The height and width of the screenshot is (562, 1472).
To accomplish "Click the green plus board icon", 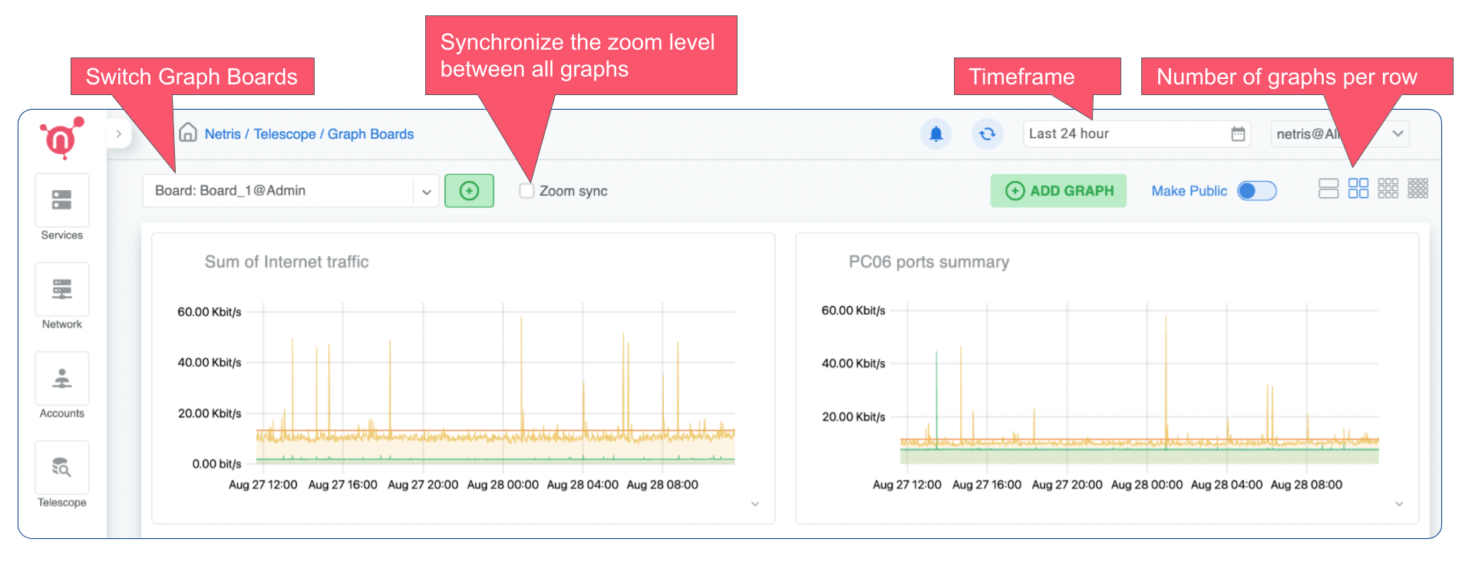I will [469, 191].
